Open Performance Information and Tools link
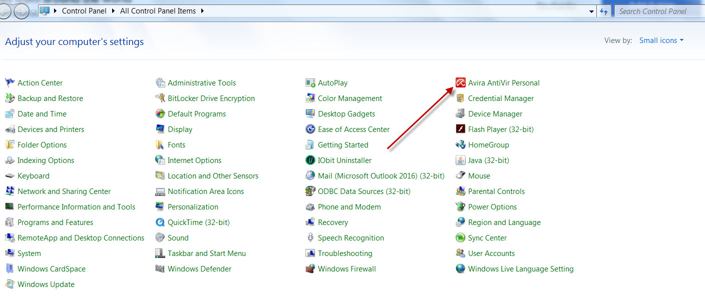The width and height of the screenshot is (705, 301). (x=76, y=207)
